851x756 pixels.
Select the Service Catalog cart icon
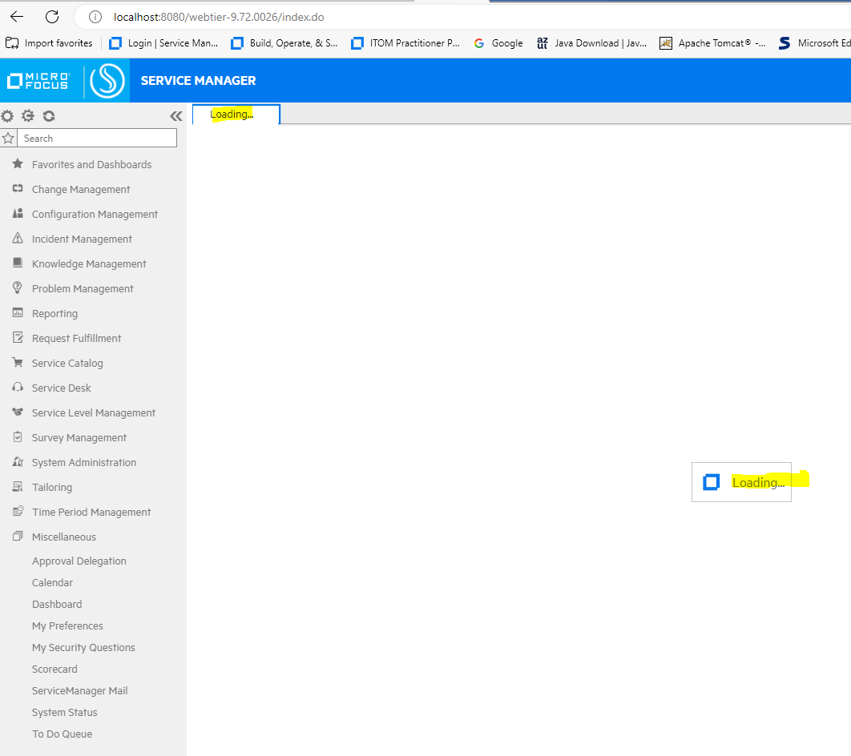tap(17, 363)
